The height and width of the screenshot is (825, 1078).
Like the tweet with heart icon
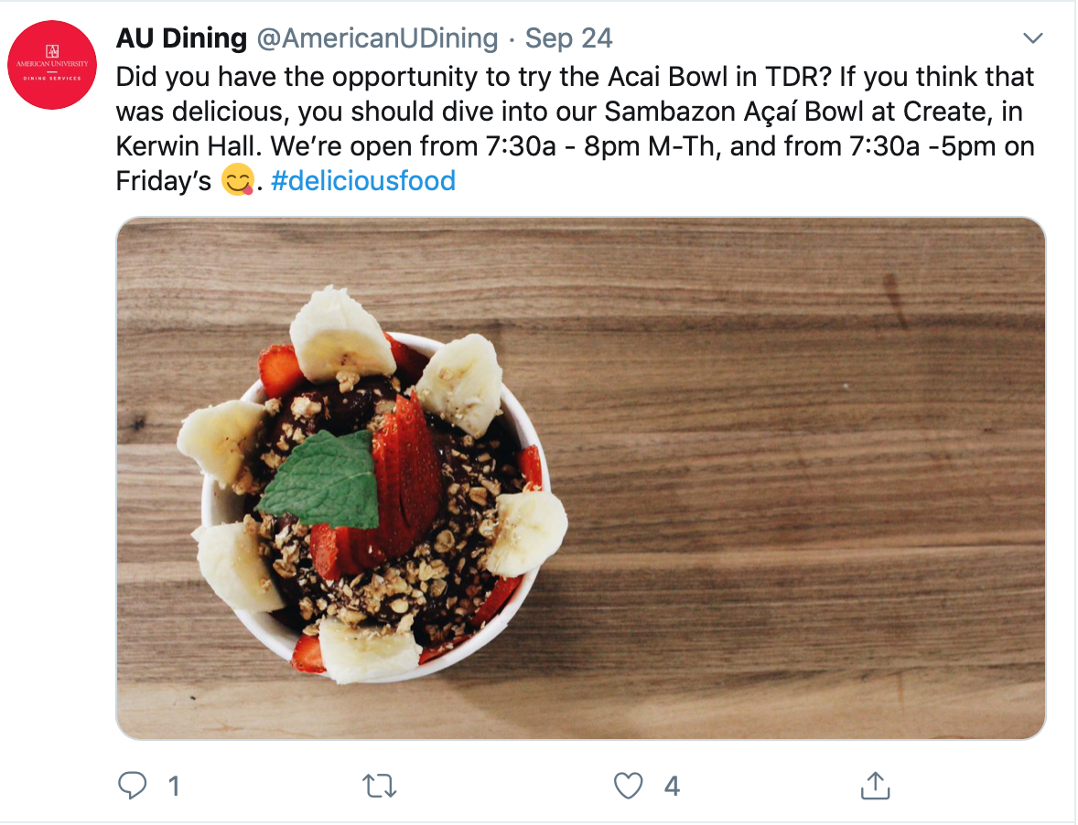pyautogui.click(x=628, y=785)
